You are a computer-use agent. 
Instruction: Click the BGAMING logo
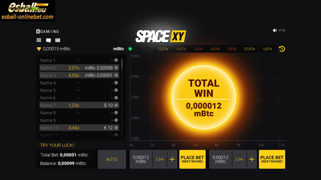(x=48, y=32)
